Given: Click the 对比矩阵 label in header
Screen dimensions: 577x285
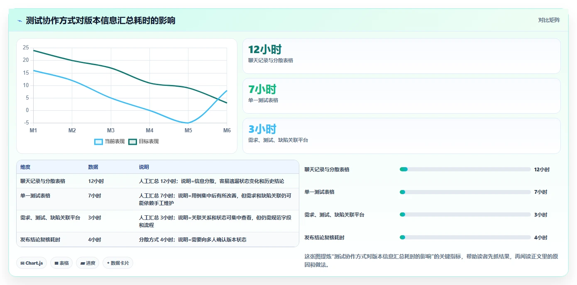Looking at the screenshot, I should tap(549, 20).
